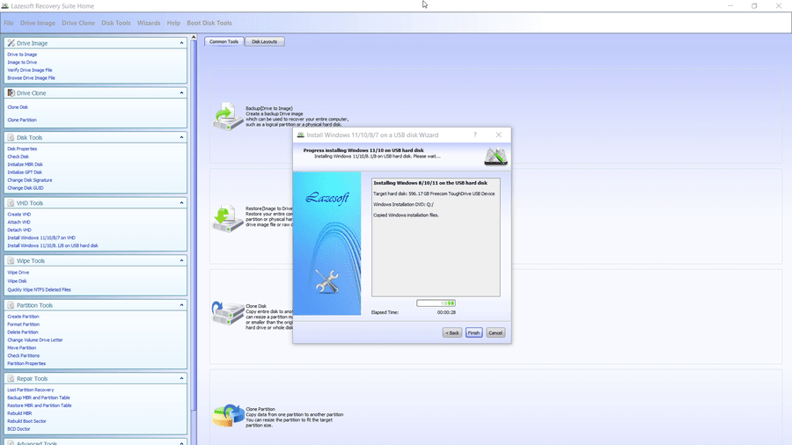
Task: Open the Help menu
Action: pos(173,23)
